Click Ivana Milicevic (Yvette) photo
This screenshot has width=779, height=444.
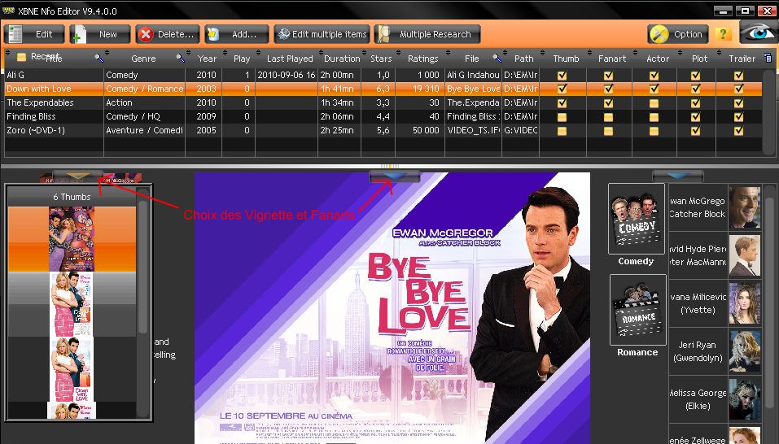point(745,303)
